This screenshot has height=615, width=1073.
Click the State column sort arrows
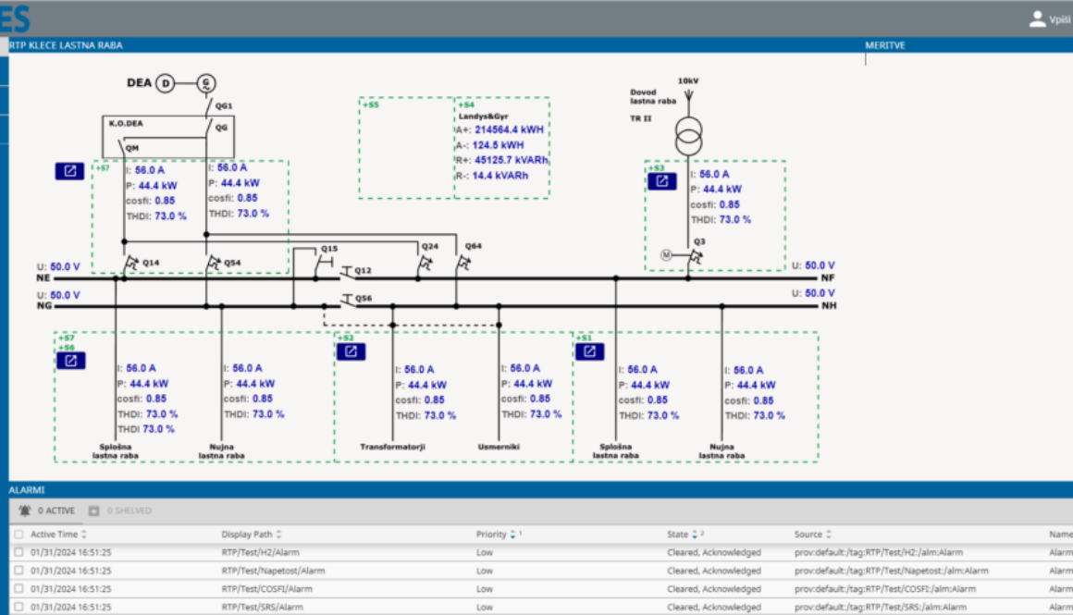click(x=695, y=535)
